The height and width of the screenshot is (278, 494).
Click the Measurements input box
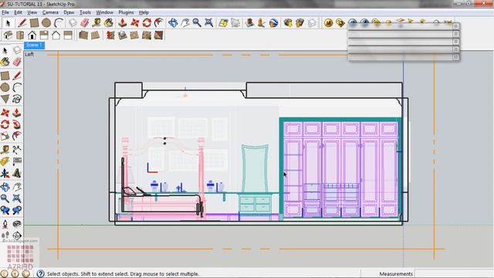pos(454,273)
